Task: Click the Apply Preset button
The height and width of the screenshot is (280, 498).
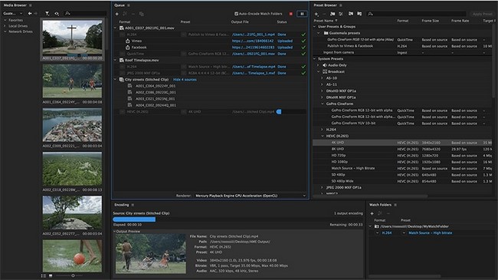Action: coord(482,14)
